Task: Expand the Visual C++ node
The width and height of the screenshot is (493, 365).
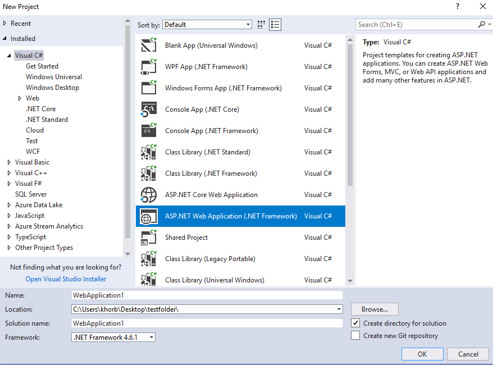Action: point(9,173)
